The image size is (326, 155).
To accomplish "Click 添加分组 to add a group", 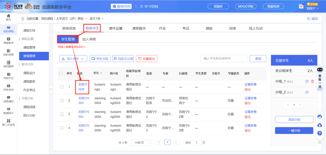I will 294,119.
